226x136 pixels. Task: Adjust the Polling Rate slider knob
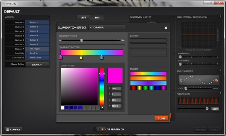(207, 108)
